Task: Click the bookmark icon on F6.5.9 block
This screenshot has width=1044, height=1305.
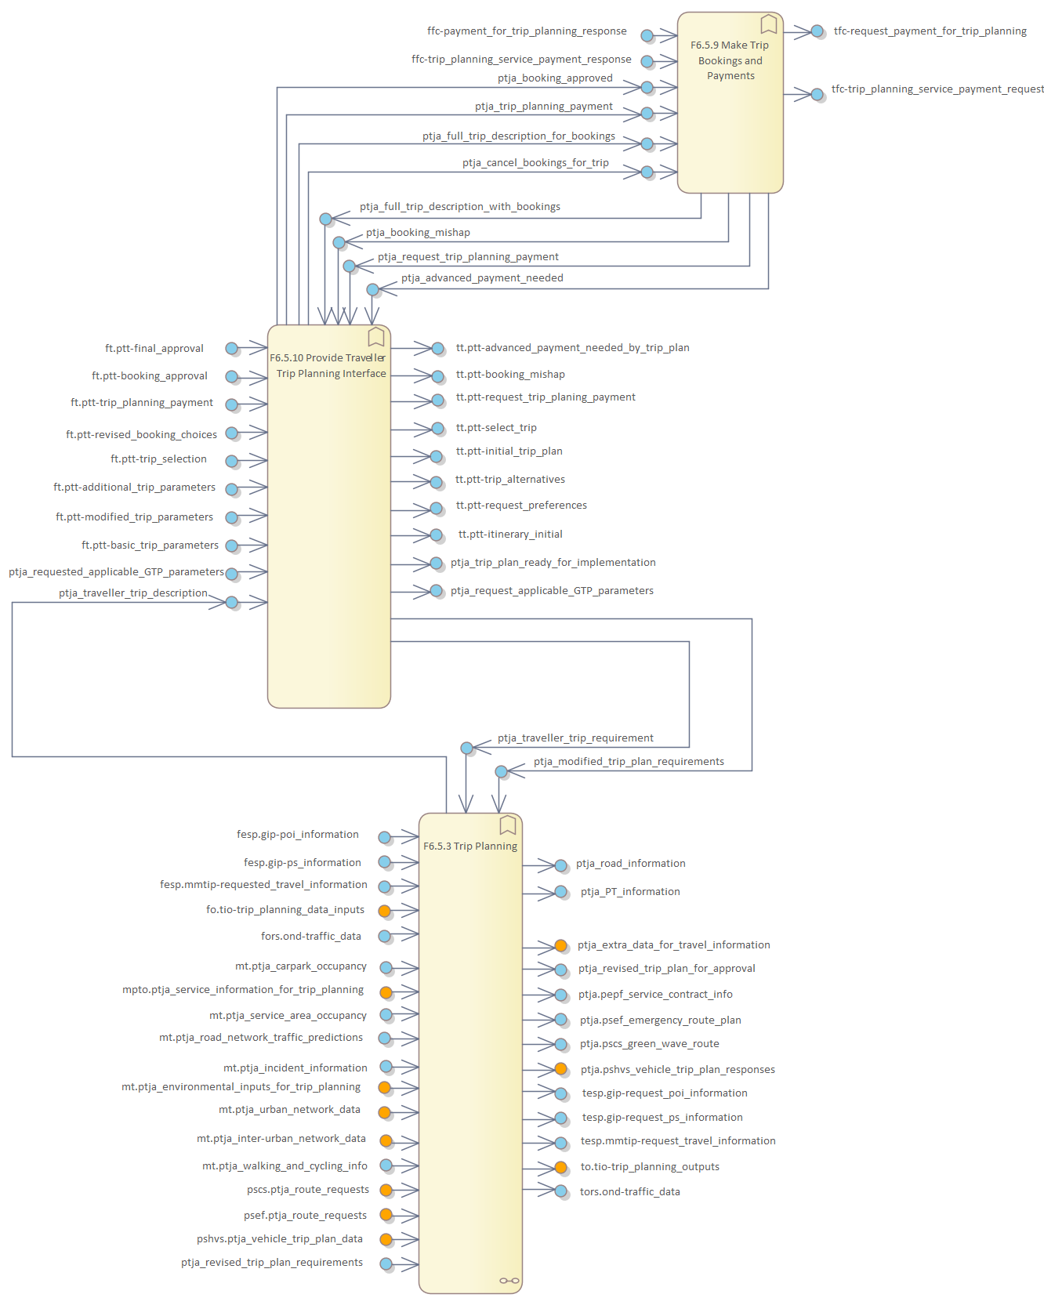Action: point(769,24)
